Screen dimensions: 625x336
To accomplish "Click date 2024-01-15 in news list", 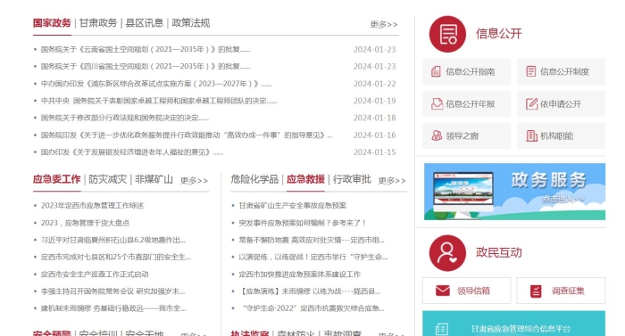I will 374,152.
